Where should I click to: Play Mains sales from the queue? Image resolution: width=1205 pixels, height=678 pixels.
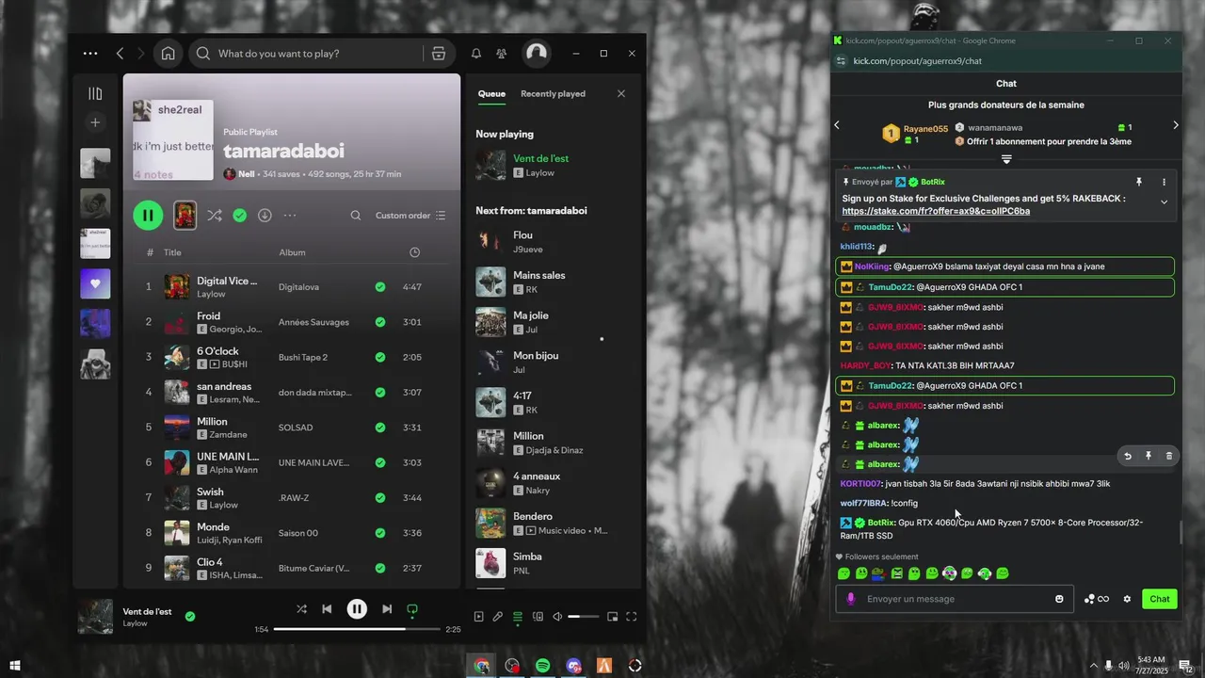click(x=554, y=282)
